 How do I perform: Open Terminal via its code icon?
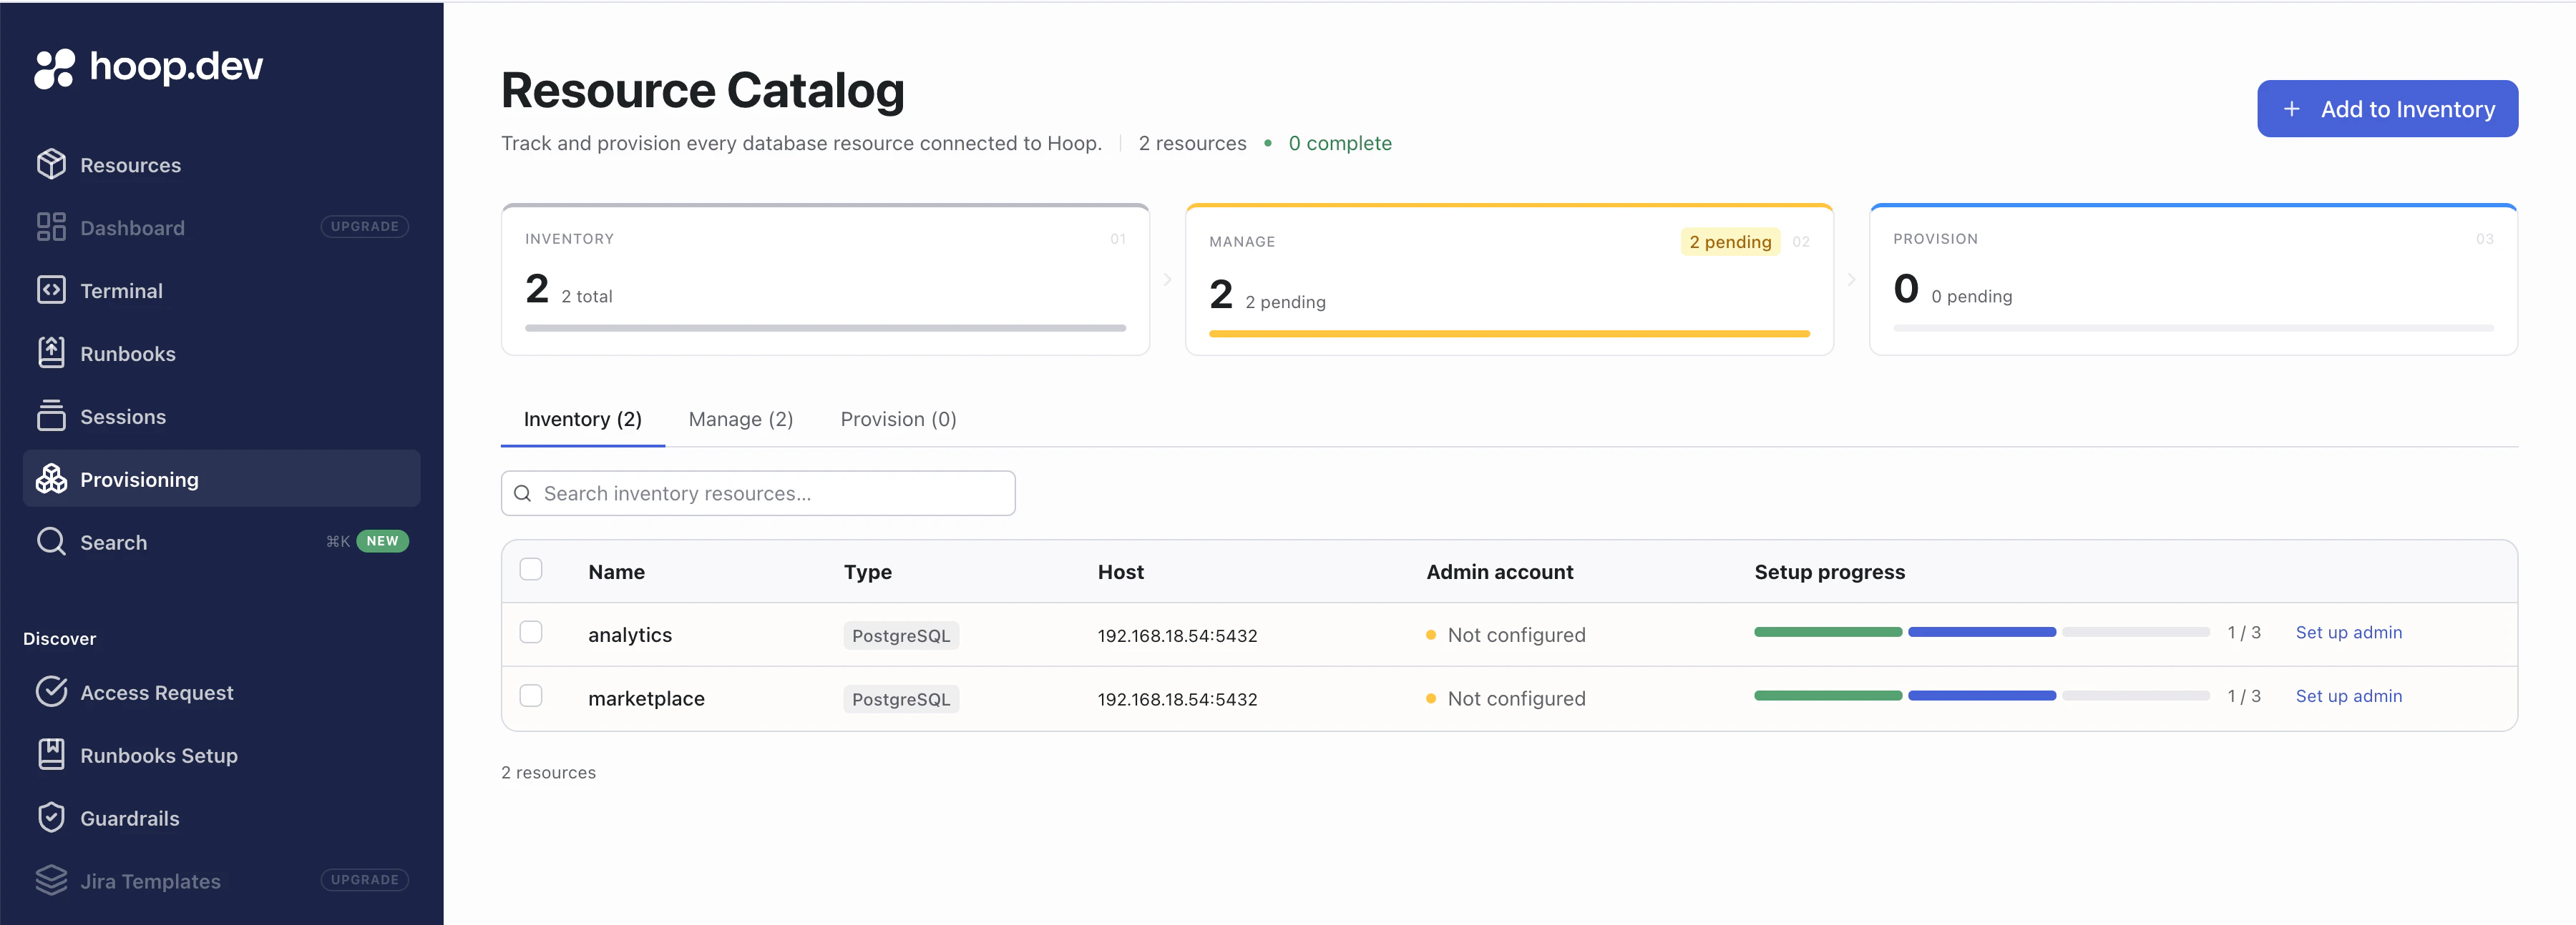point(51,290)
